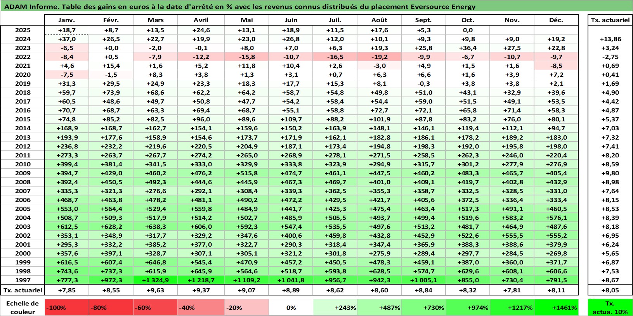Click the -40% color scale swatch
The height and width of the screenshot is (316, 633).
coord(199,307)
